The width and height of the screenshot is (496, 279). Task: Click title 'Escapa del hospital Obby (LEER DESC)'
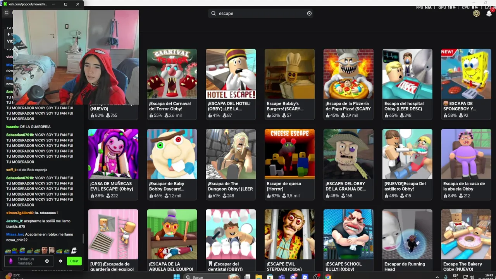tap(404, 106)
